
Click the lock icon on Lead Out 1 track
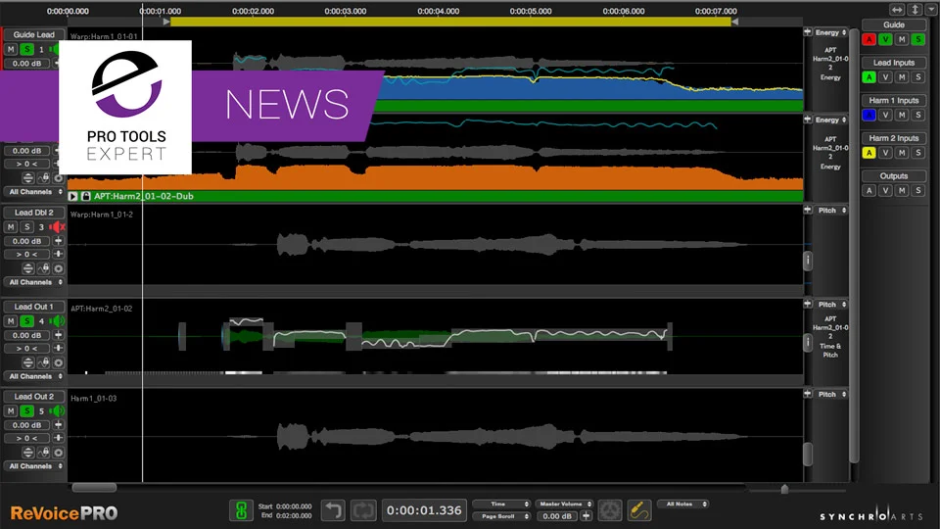(x=44, y=362)
